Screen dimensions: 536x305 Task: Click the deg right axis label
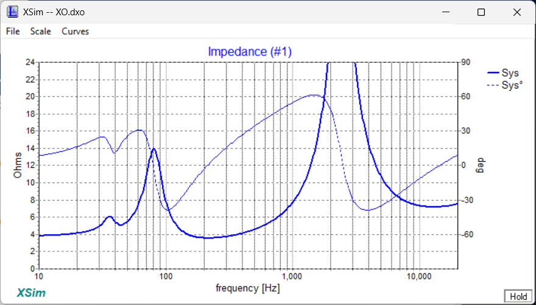[x=479, y=165]
